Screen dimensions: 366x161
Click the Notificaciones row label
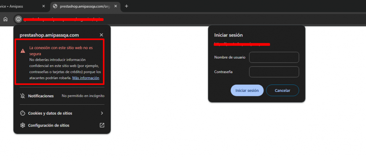coord(41,96)
